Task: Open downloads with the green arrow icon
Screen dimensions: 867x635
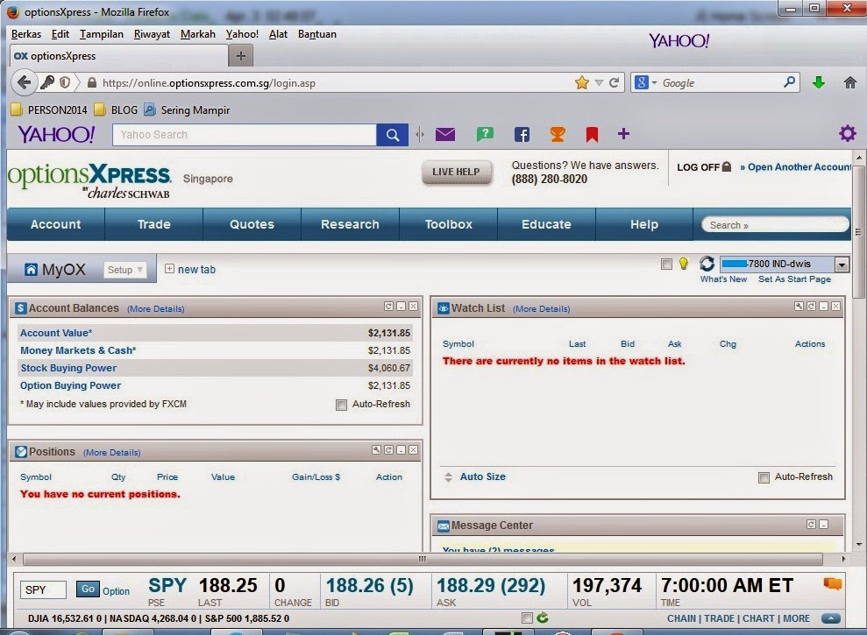Action: [x=818, y=83]
